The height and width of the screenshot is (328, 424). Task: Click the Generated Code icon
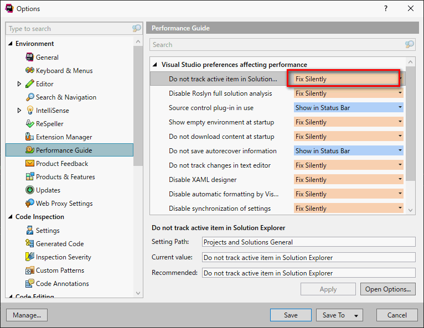point(29,243)
